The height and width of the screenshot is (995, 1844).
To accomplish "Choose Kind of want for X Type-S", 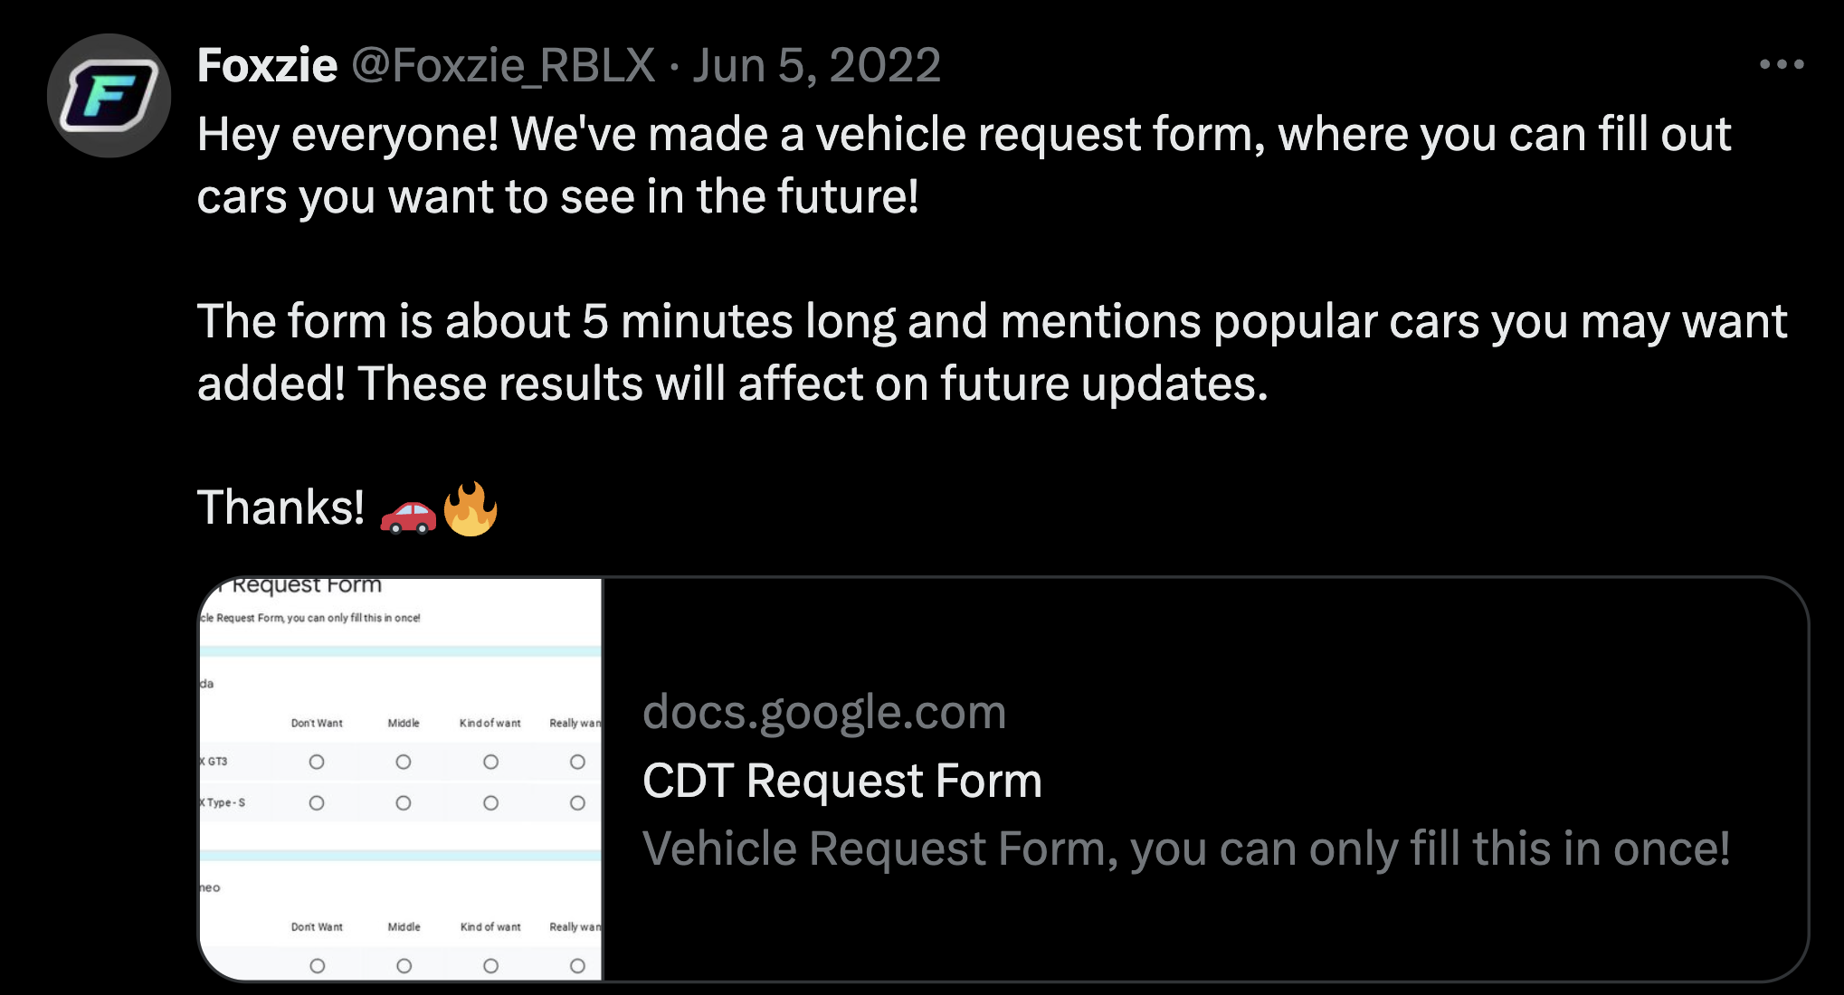I will point(490,803).
